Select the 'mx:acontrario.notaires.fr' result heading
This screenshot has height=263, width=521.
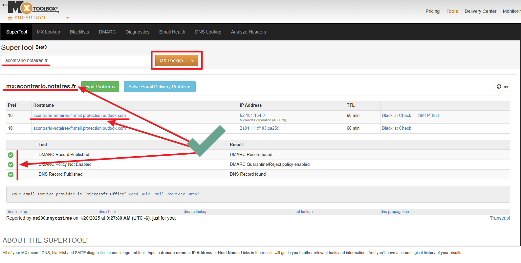(41, 86)
